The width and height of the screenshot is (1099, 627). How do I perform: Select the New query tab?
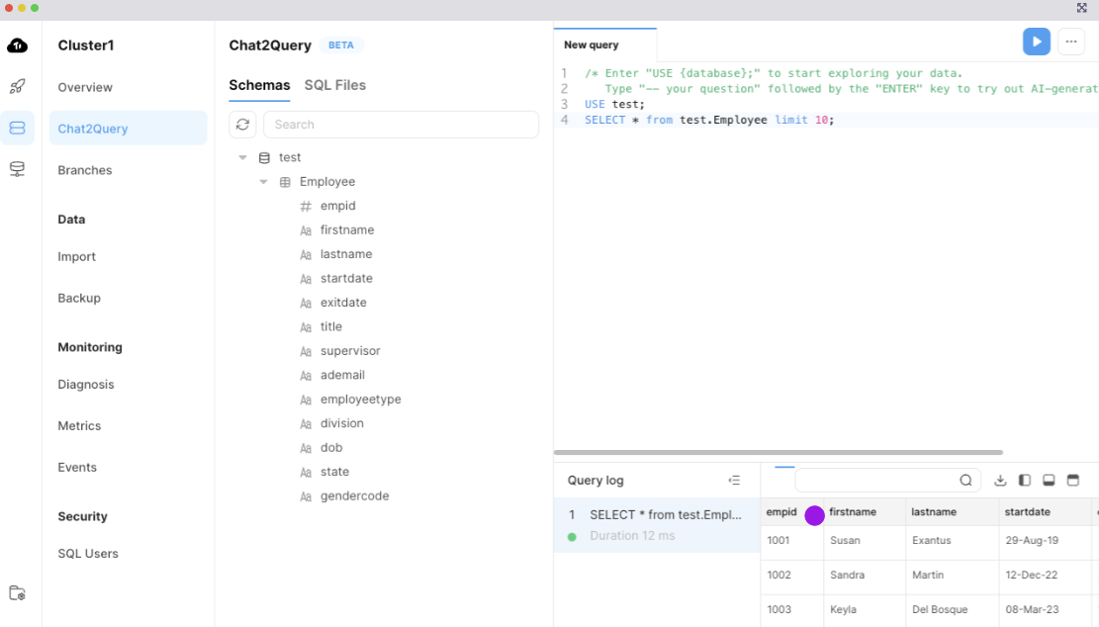coord(604,45)
